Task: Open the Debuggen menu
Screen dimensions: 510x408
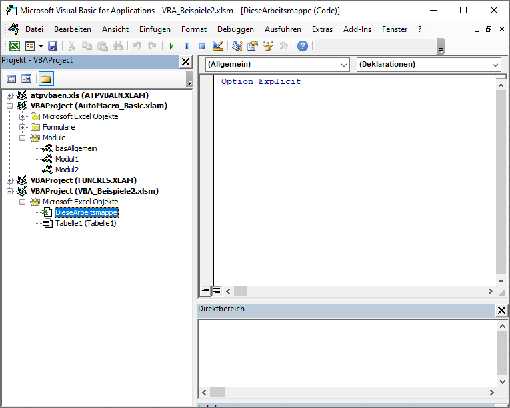Action: click(235, 29)
